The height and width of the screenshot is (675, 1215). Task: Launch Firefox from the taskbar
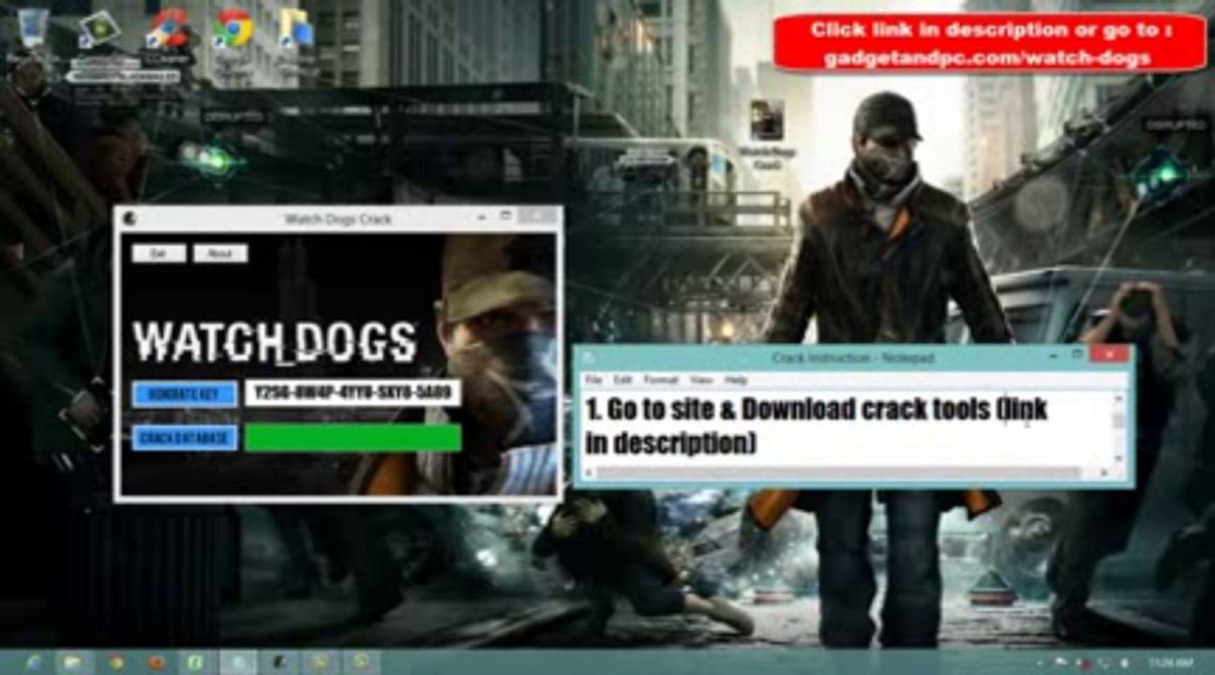(x=157, y=662)
